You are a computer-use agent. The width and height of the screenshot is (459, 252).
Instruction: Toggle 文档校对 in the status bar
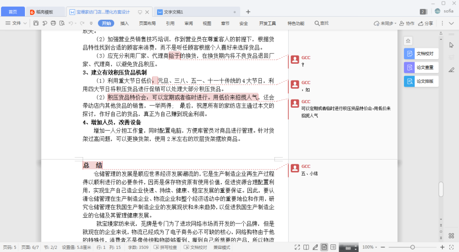[195, 247]
